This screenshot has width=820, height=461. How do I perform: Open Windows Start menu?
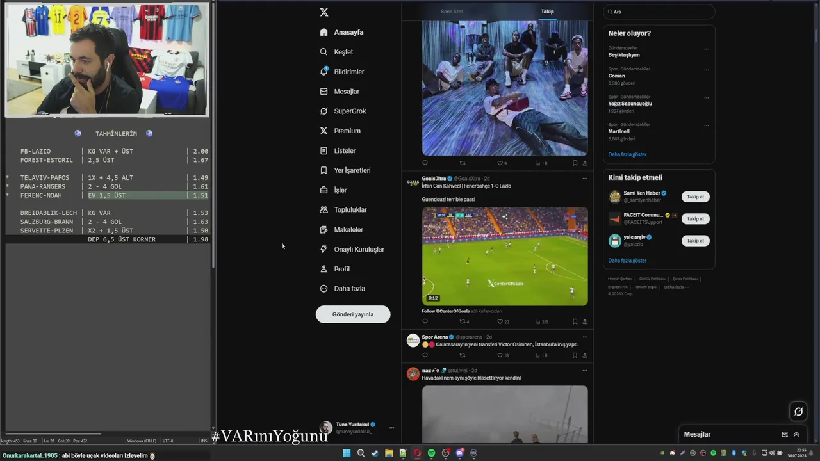pyautogui.click(x=347, y=453)
